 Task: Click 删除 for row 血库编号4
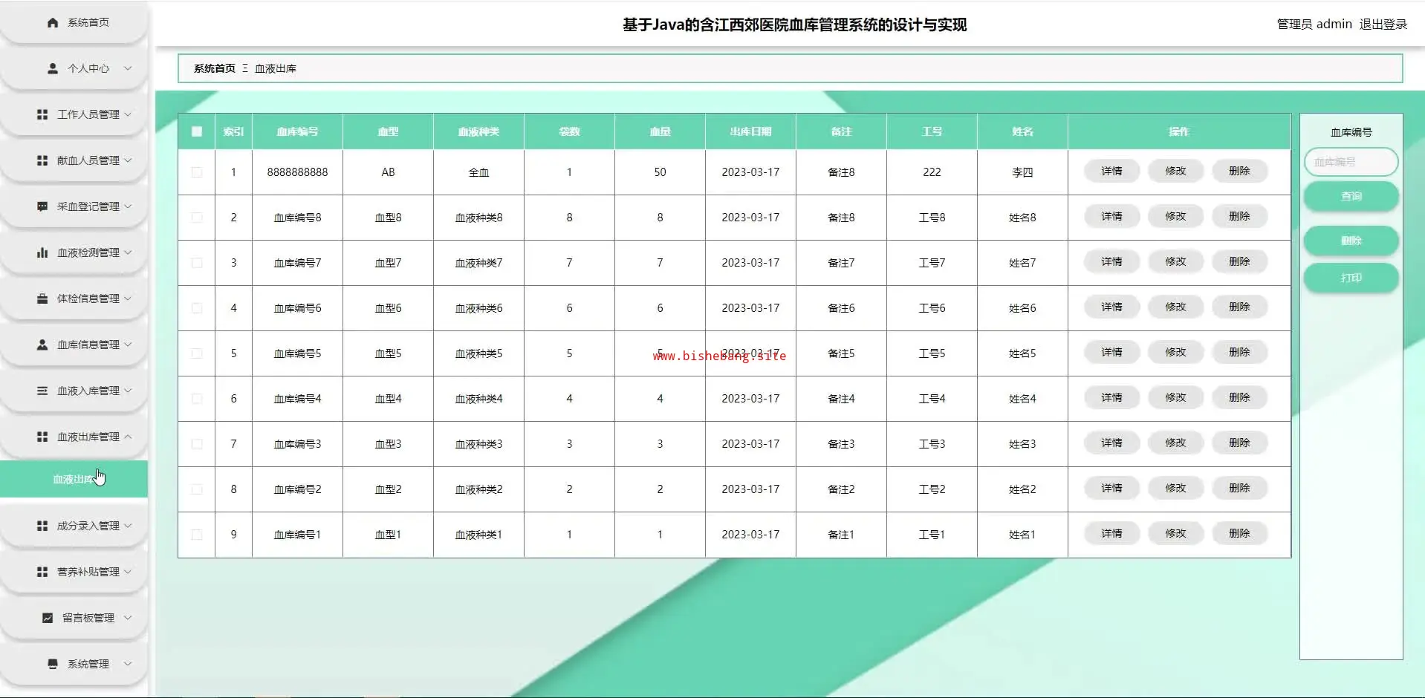(x=1239, y=398)
